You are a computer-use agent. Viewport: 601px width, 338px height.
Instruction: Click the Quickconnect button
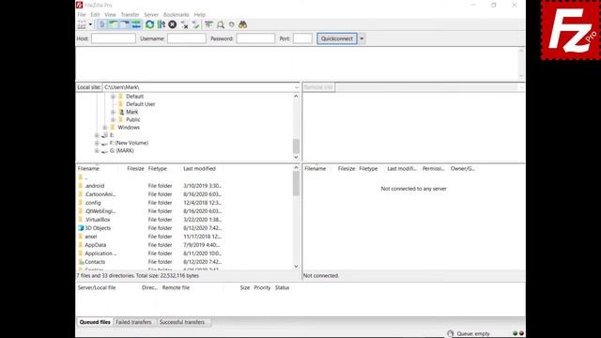(x=337, y=38)
